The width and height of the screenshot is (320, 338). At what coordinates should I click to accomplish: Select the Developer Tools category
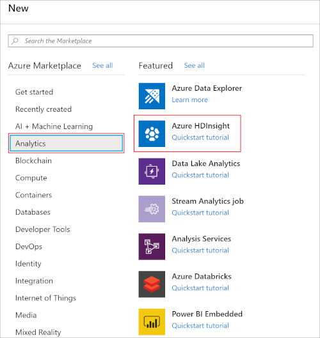point(42,229)
